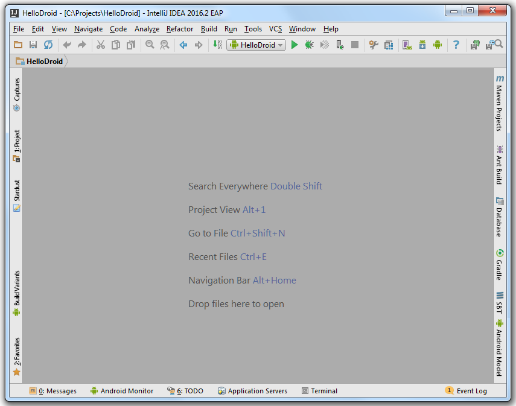Click the Cut scissors icon
The height and width of the screenshot is (406, 516).
pos(101,45)
